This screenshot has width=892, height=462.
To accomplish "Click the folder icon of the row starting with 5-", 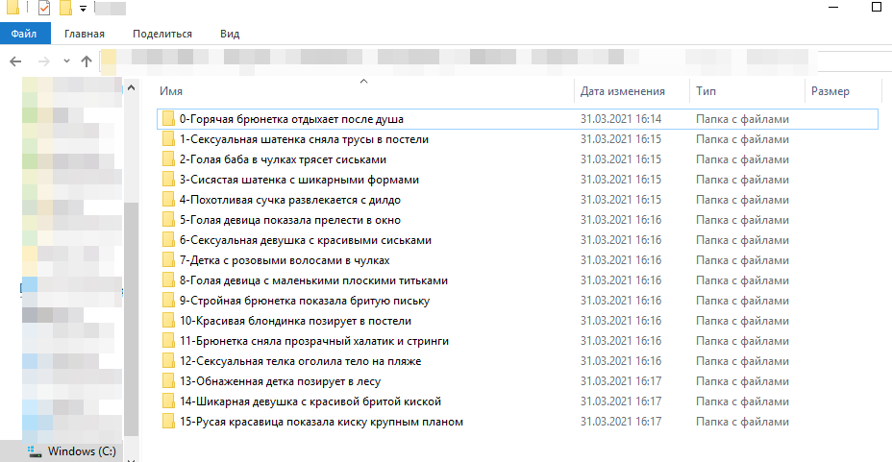I will coord(168,220).
